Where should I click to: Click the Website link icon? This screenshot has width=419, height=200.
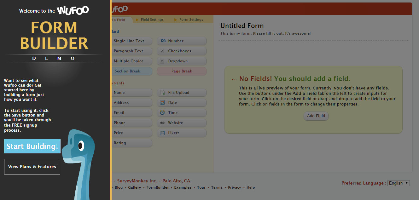pyautogui.click(x=162, y=123)
